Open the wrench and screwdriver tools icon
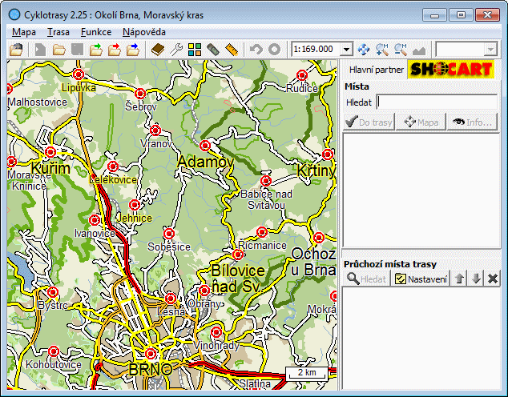 tap(176, 50)
